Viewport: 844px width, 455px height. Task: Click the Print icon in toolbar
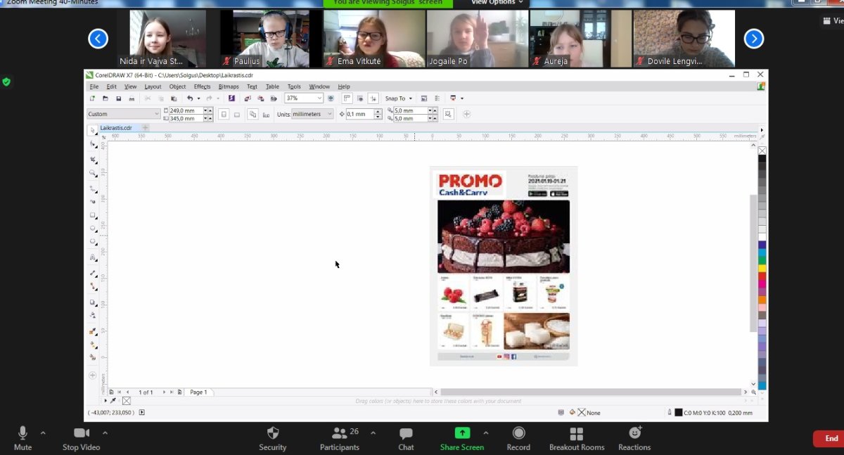(x=132, y=98)
